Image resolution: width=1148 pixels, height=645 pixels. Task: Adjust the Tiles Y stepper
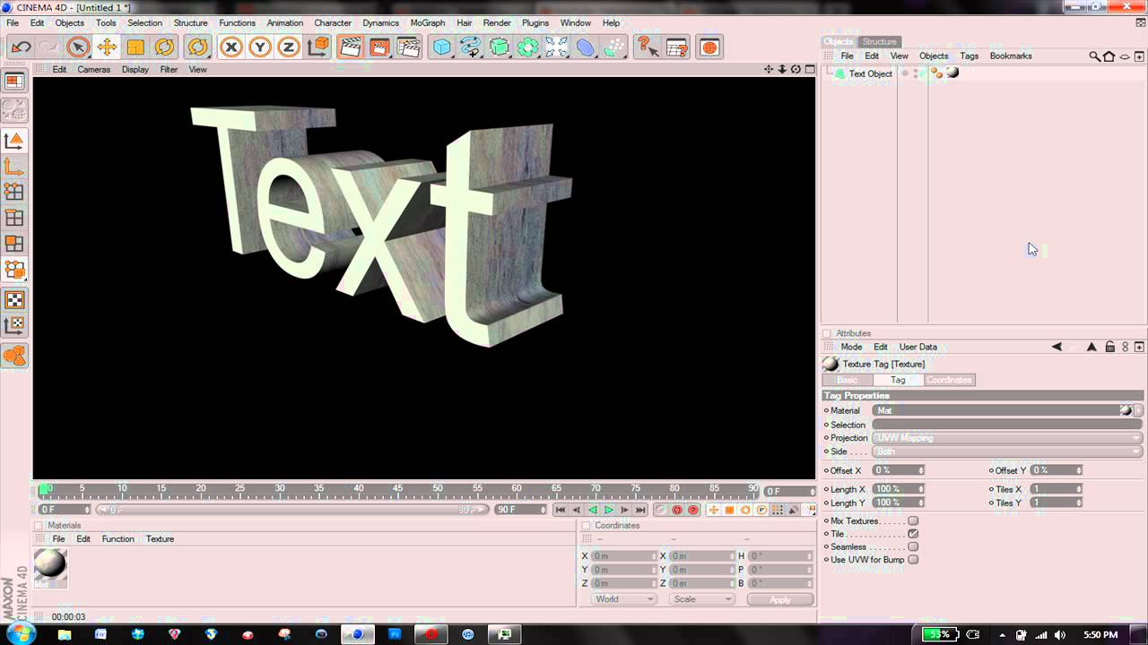[x=1079, y=503]
